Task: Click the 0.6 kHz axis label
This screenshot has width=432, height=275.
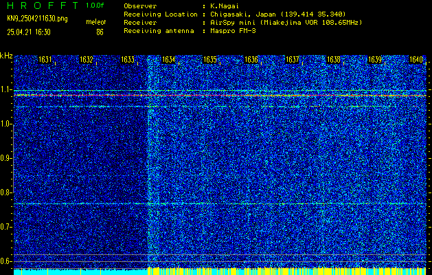Action: tap(5, 261)
